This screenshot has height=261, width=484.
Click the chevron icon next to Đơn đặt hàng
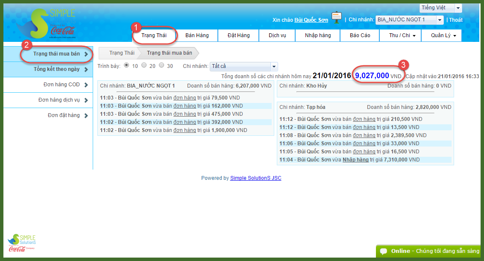tap(86, 116)
